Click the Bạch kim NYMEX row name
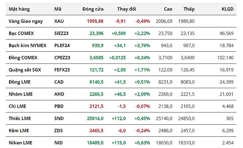The height and width of the screenshot is (148, 243). pyautogui.click(x=28, y=46)
